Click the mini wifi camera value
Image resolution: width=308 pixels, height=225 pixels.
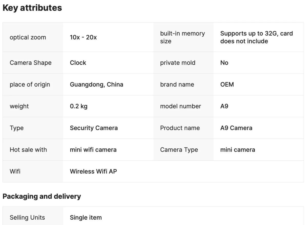pos(93,150)
